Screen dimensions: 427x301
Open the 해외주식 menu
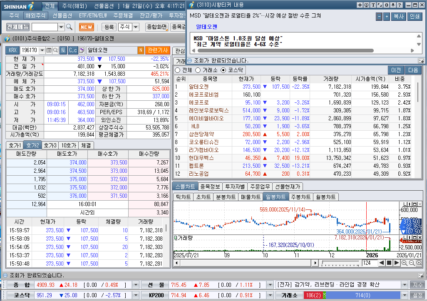(x=35, y=15)
